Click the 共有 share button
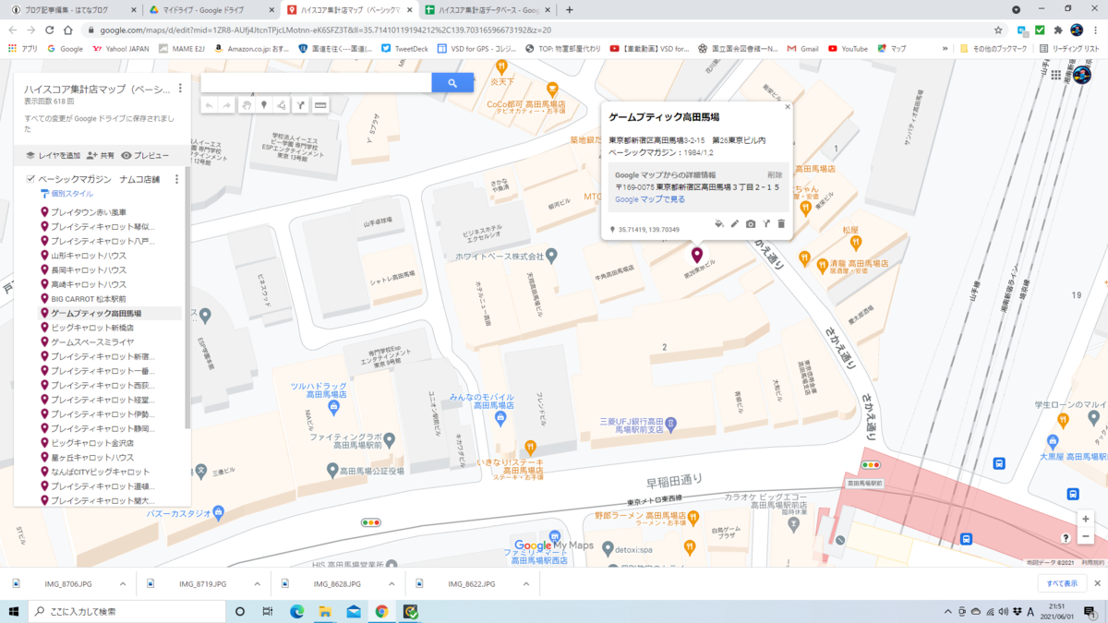 click(x=101, y=156)
